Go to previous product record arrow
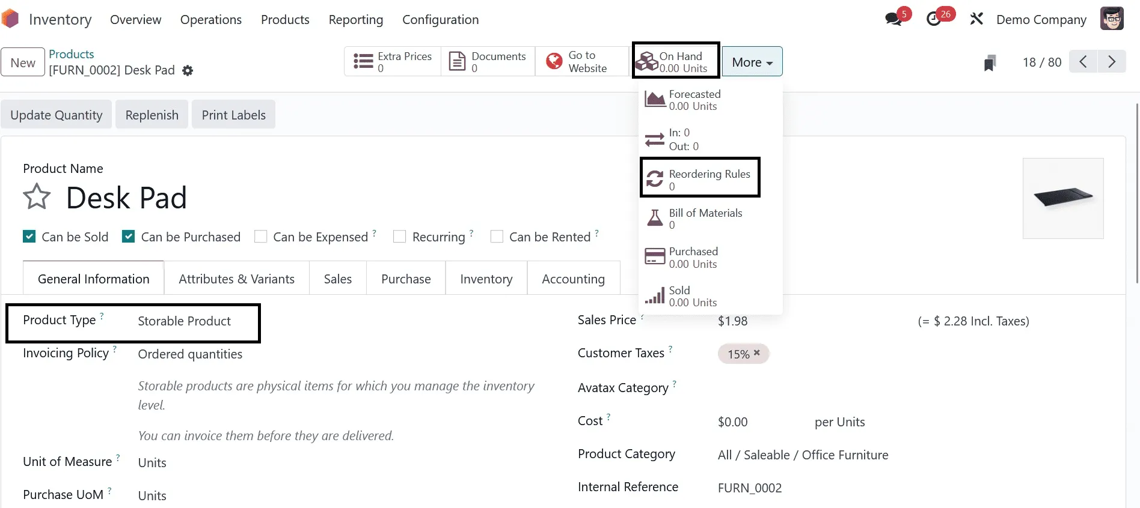The width and height of the screenshot is (1140, 508). (1083, 62)
